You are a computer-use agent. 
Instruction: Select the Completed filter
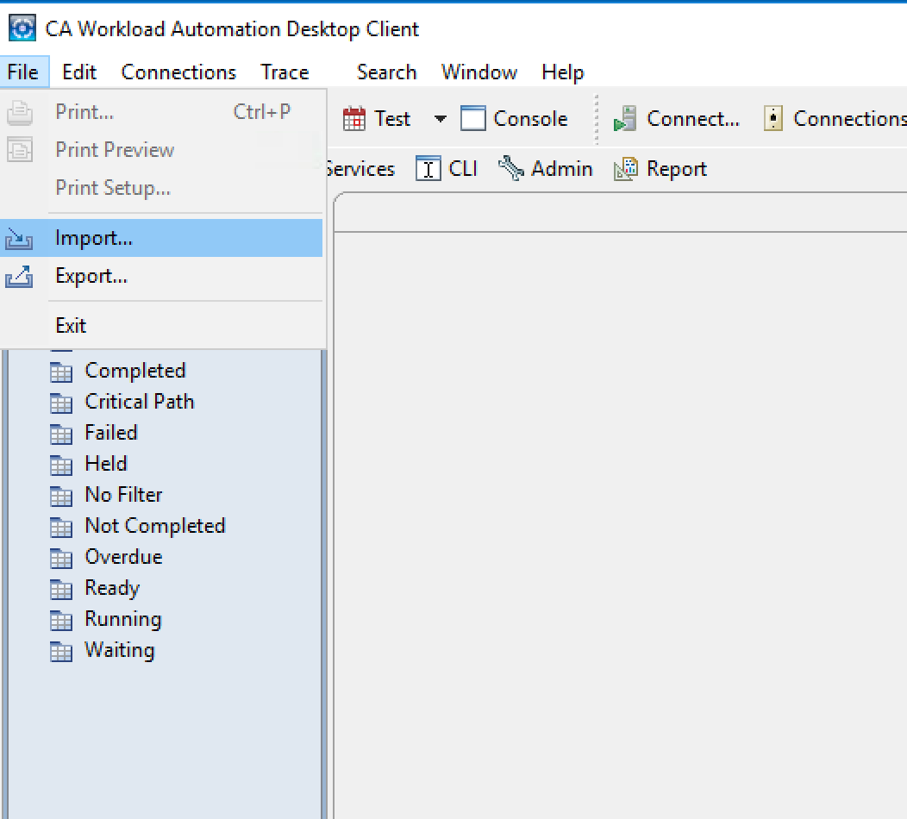tap(134, 371)
